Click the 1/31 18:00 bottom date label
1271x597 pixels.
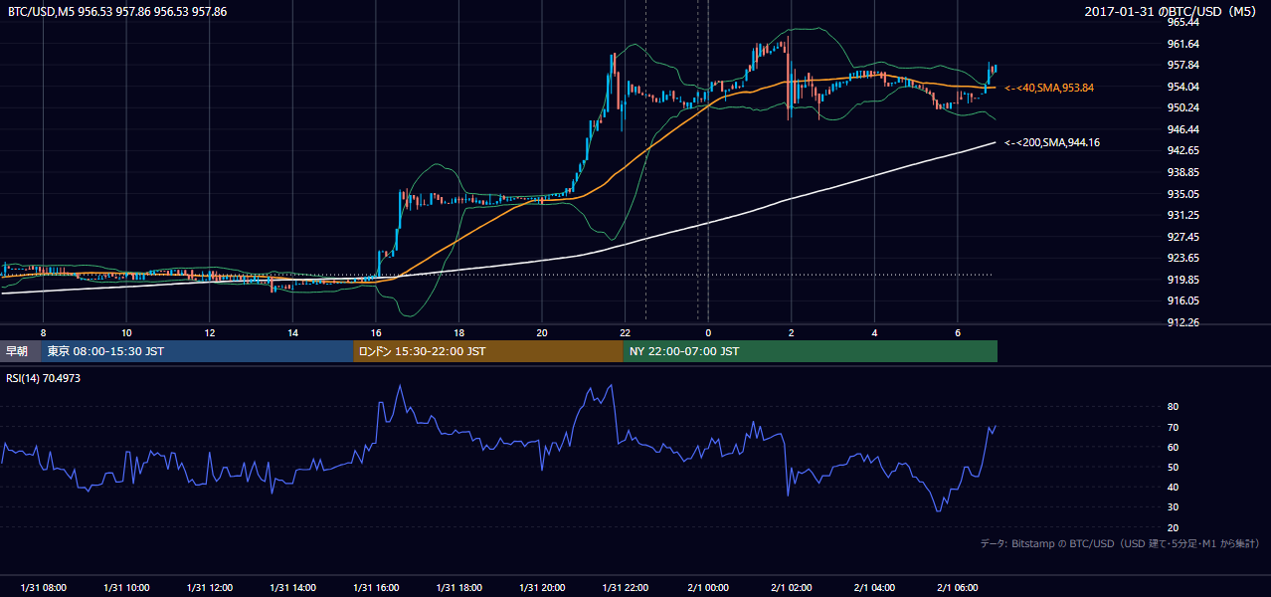[x=459, y=588]
